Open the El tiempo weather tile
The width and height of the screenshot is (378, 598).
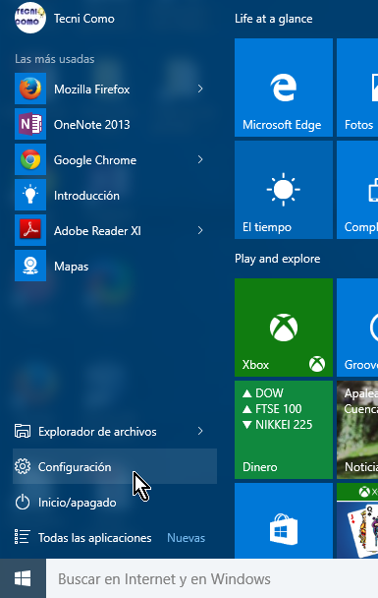click(x=284, y=190)
